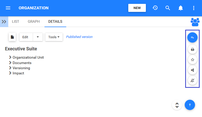The height and width of the screenshot is (117, 202).
Task: Click the share icon button
Action: [x=192, y=70]
